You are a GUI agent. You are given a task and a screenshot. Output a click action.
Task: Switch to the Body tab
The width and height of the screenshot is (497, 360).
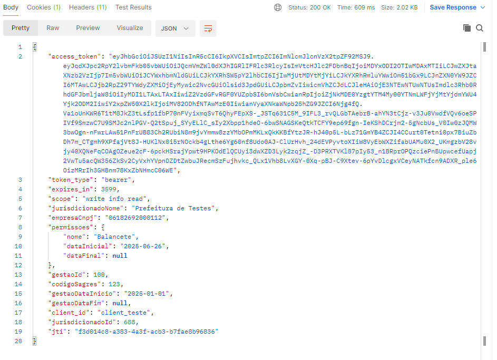[11, 7]
